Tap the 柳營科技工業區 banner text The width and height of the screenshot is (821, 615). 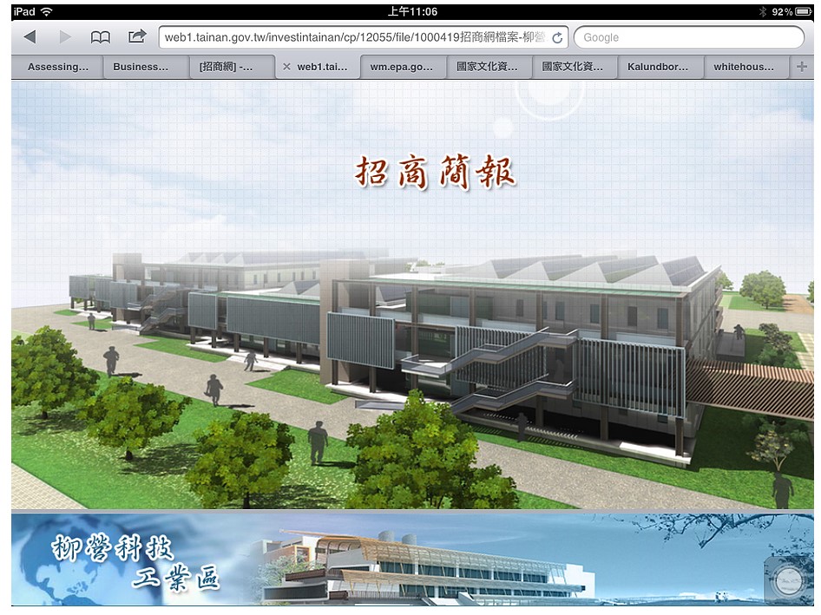[135, 561]
